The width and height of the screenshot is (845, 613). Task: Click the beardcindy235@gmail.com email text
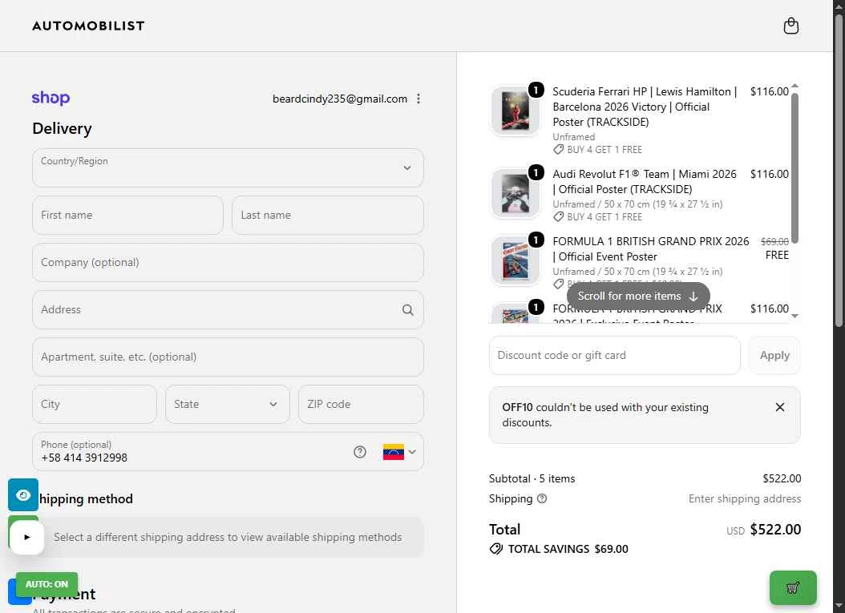coord(339,99)
